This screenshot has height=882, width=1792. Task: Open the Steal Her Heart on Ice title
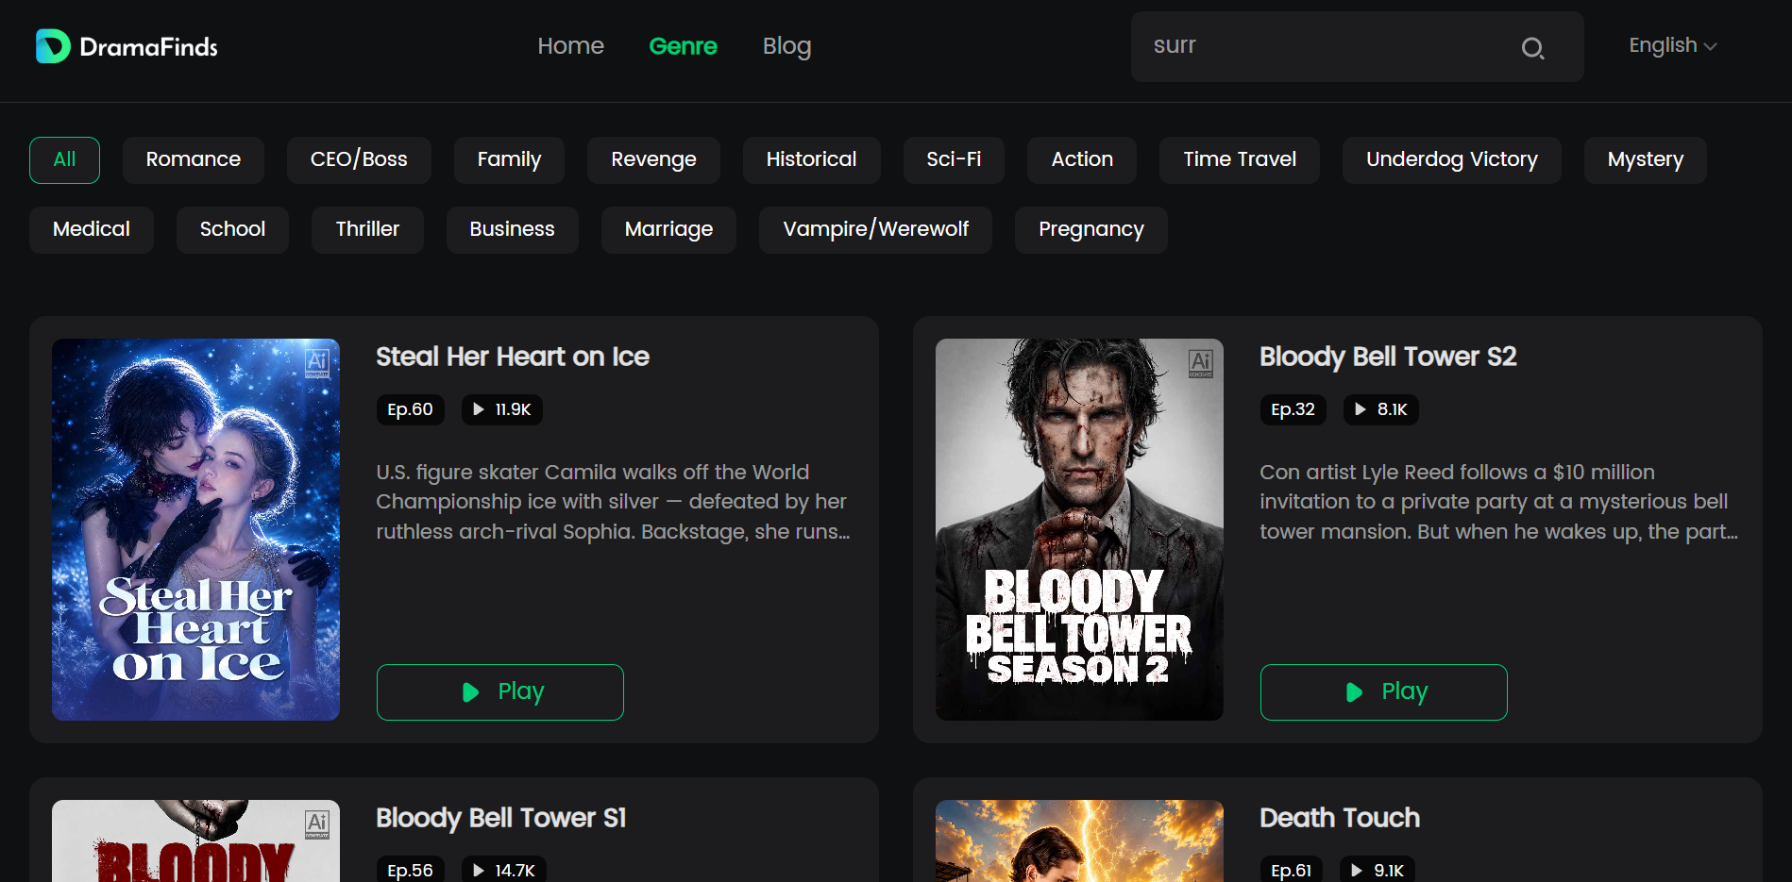pyautogui.click(x=513, y=357)
